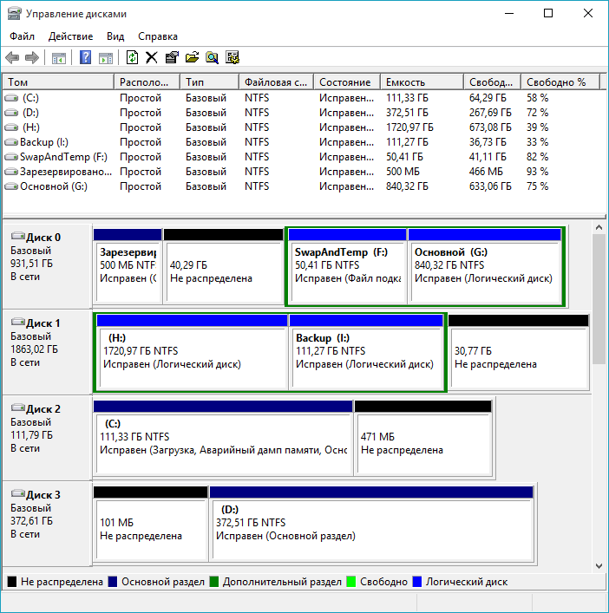Click the Диск 3 disk icon
Viewport: 609px width, 613px height.
[x=17, y=493]
